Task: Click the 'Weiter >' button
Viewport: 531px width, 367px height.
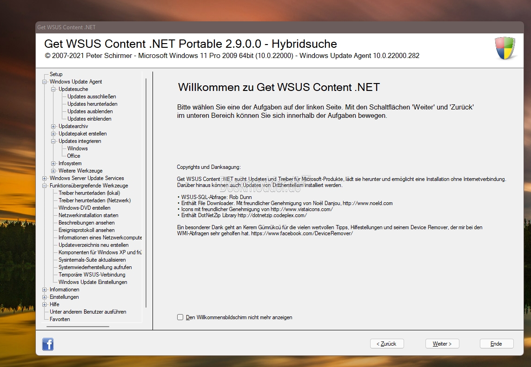Action: [x=442, y=344]
